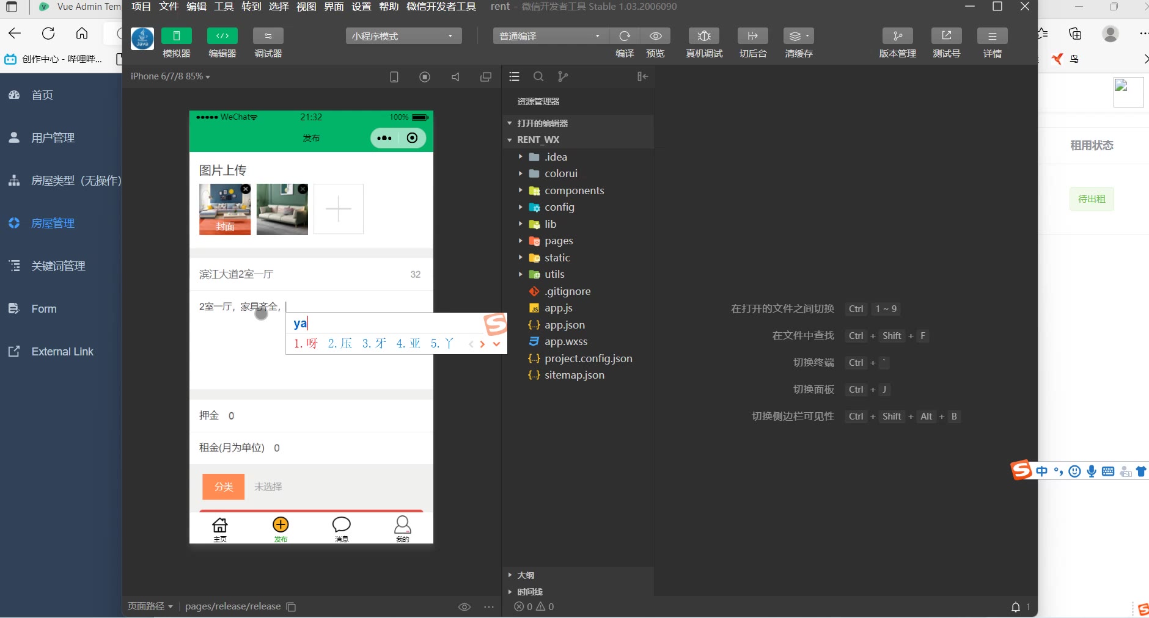1149x618 pixels.
Task: Toggle the 模拟器 simulator panel
Action: coord(177,36)
